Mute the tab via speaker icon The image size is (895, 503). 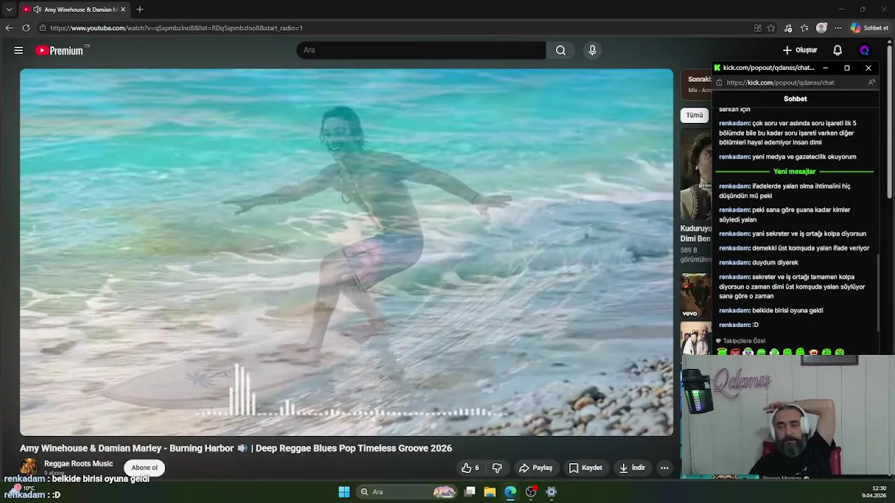[37, 9]
